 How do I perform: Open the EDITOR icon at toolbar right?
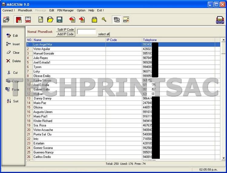220,20
